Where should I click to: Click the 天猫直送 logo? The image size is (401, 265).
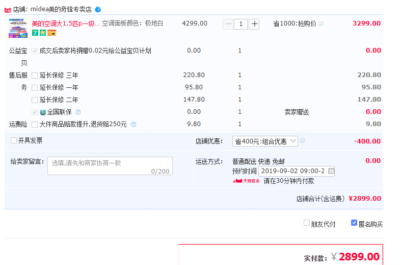tap(246, 181)
